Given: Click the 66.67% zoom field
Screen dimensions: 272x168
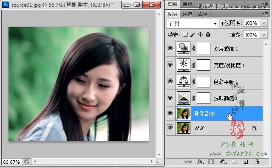Looking at the screenshot, I should tap(11, 162).
